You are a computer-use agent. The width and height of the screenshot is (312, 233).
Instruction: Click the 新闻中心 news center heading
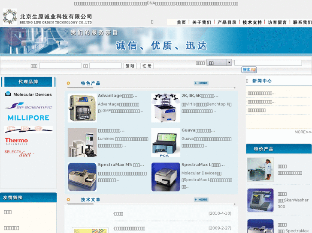coord(262,81)
